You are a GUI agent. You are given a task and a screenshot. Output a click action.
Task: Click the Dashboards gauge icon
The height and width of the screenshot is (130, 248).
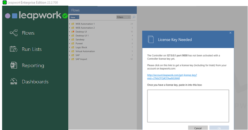point(14,82)
